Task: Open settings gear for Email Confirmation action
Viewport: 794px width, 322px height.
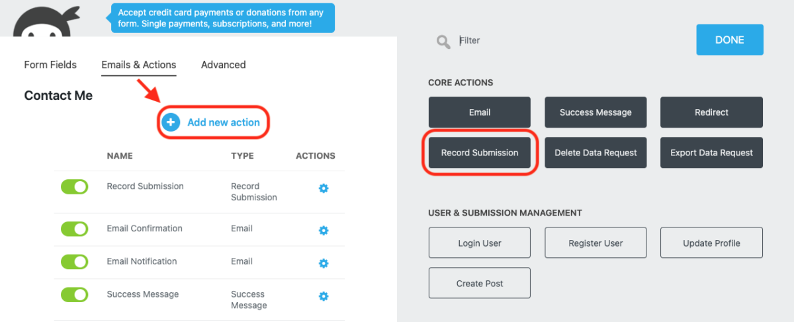Action: pyautogui.click(x=324, y=231)
